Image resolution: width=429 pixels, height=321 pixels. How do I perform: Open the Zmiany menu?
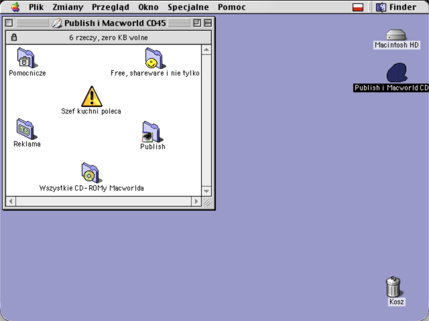[68, 7]
